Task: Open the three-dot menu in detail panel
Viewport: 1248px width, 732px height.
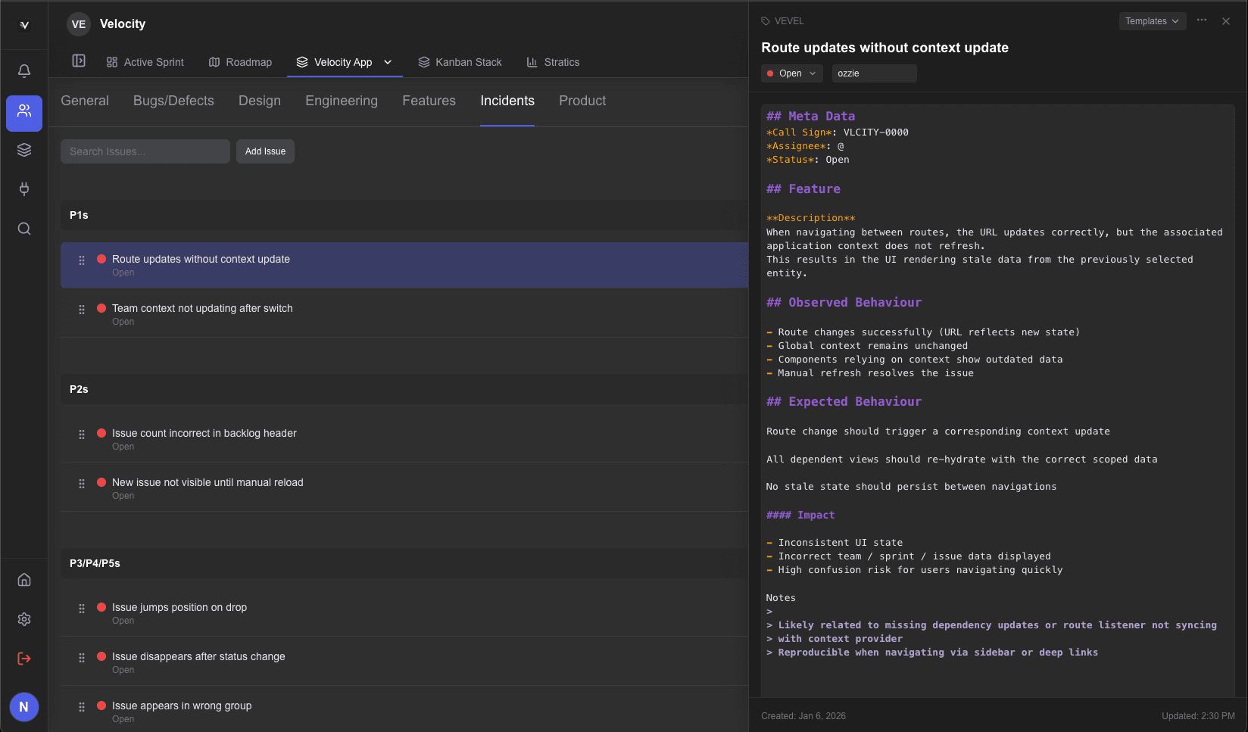Action: click(1201, 20)
